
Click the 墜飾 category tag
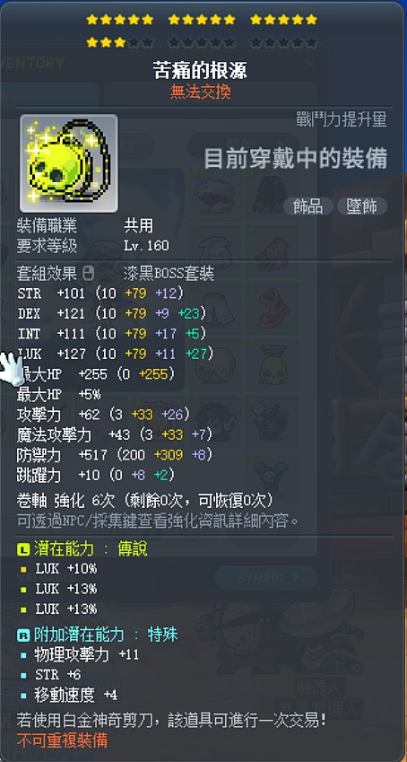362,206
